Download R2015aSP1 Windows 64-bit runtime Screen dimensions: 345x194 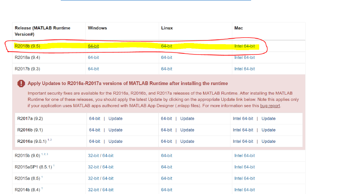[108, 167]
